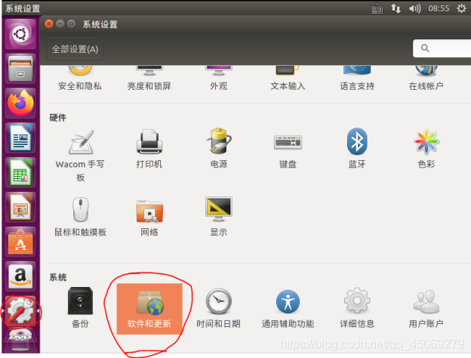Launch LibreOffice Impress from the dock
This screenshot has width=471, height=358.
20,207
